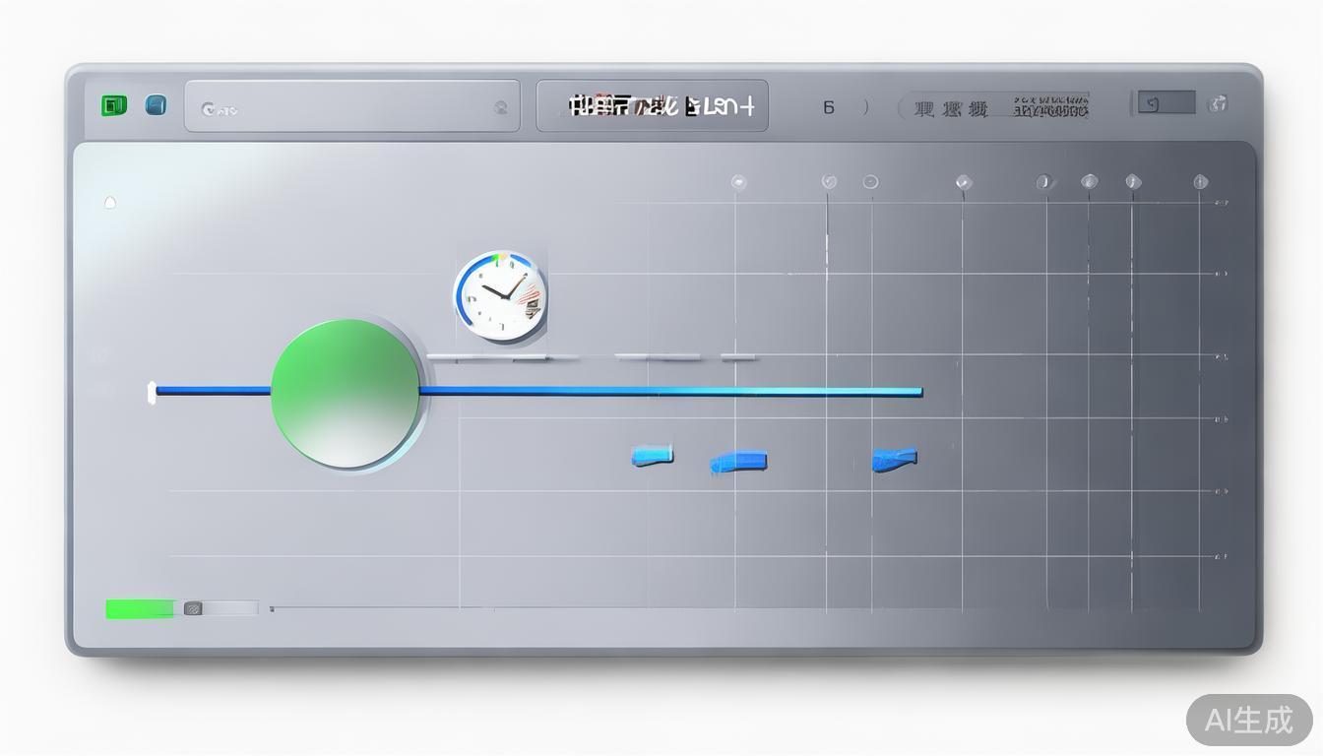This screenshot has height=756, width=1323.
Task: Toggle the green switch at bottom left
Action: pyautogui.click(x=140, y=609)
